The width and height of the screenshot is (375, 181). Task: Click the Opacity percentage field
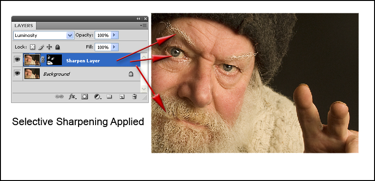pos(103,36)
